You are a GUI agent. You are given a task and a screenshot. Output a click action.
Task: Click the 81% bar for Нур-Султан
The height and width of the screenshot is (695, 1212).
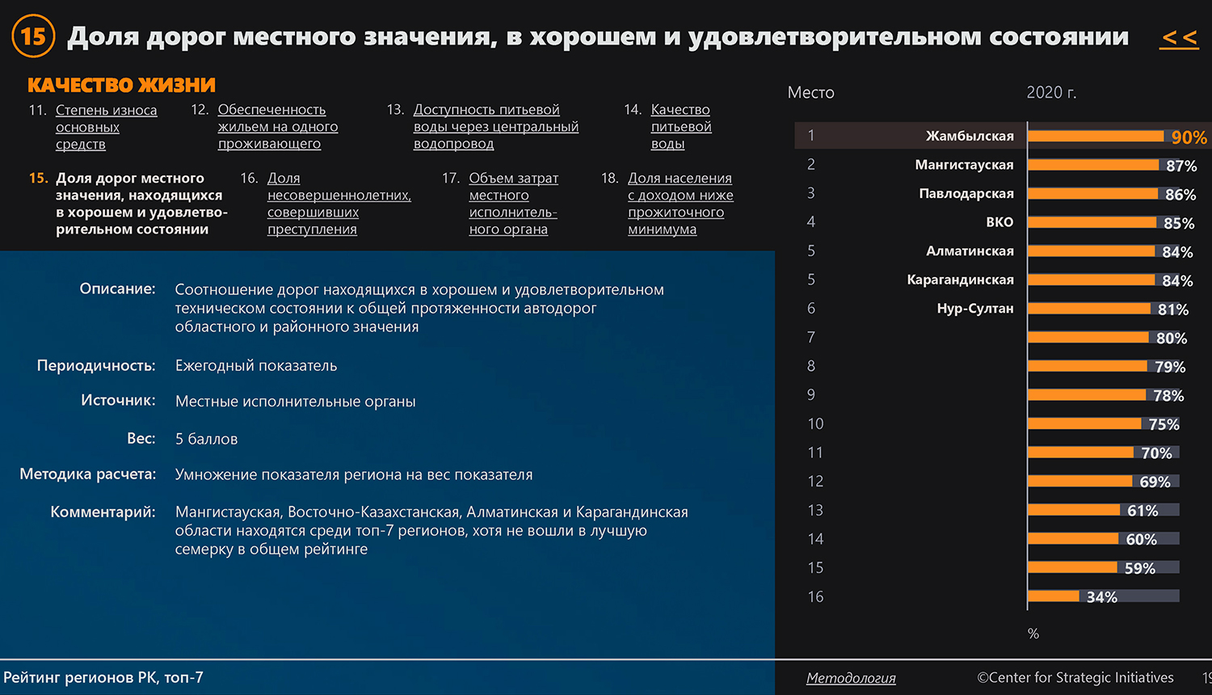pos(1089,309)
